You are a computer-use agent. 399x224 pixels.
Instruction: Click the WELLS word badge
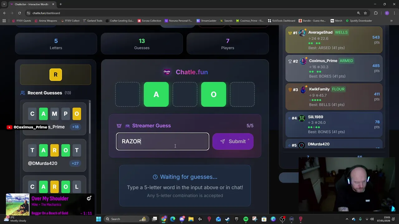[341, 32]
